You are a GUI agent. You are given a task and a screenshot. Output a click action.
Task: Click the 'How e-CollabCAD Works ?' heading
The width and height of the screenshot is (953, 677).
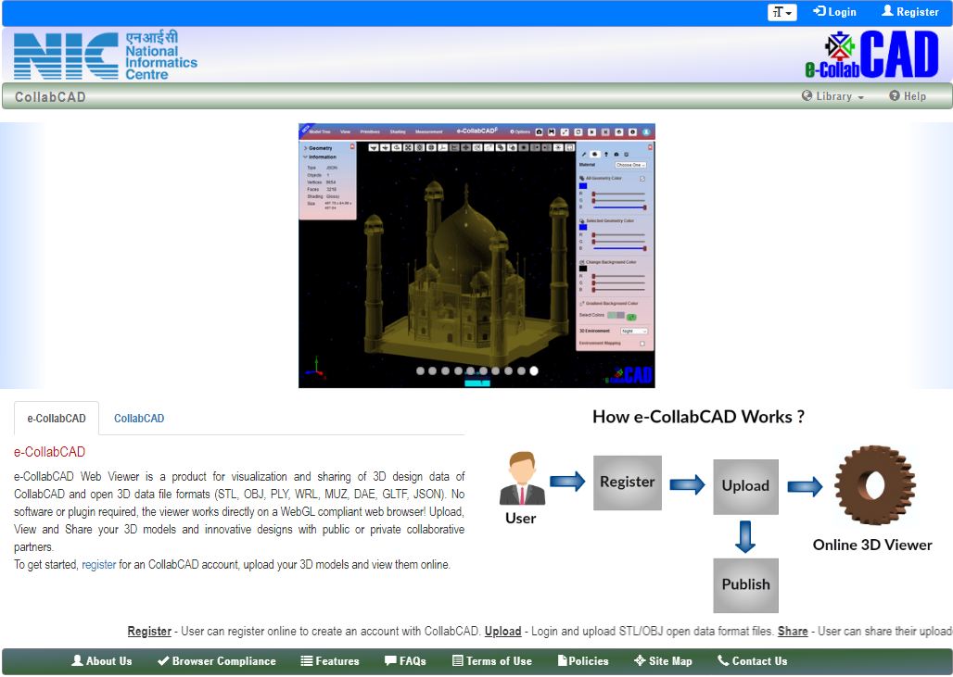click(698, 417)
